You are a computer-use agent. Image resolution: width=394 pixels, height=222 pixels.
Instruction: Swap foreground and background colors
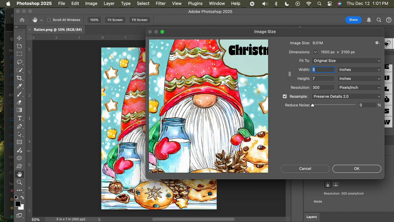tap(22, 197)
